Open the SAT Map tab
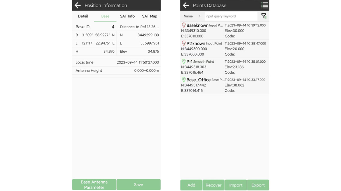 [149, 16]
